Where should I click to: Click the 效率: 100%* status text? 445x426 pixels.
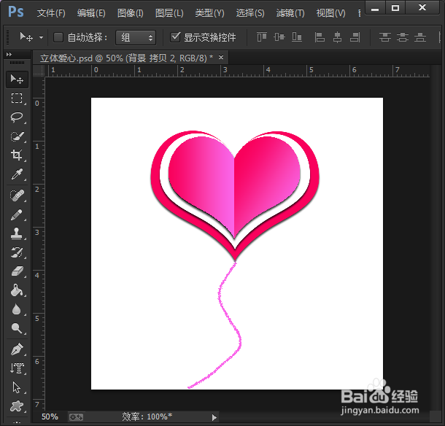pyautogui.click(x=147, y=417)
